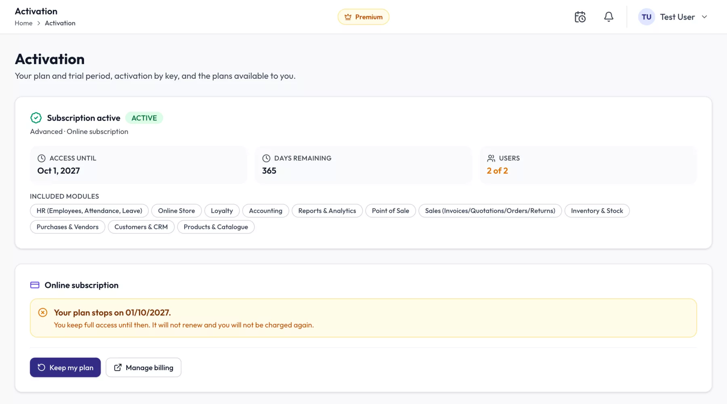Select the 'Oct 1, 2027' access date
This screenshot has height=404, width=727.
click(x=59, y=171)
